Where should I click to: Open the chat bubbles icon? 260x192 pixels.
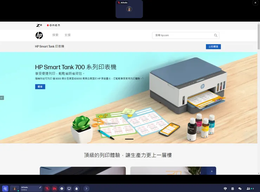coord(240,189)
